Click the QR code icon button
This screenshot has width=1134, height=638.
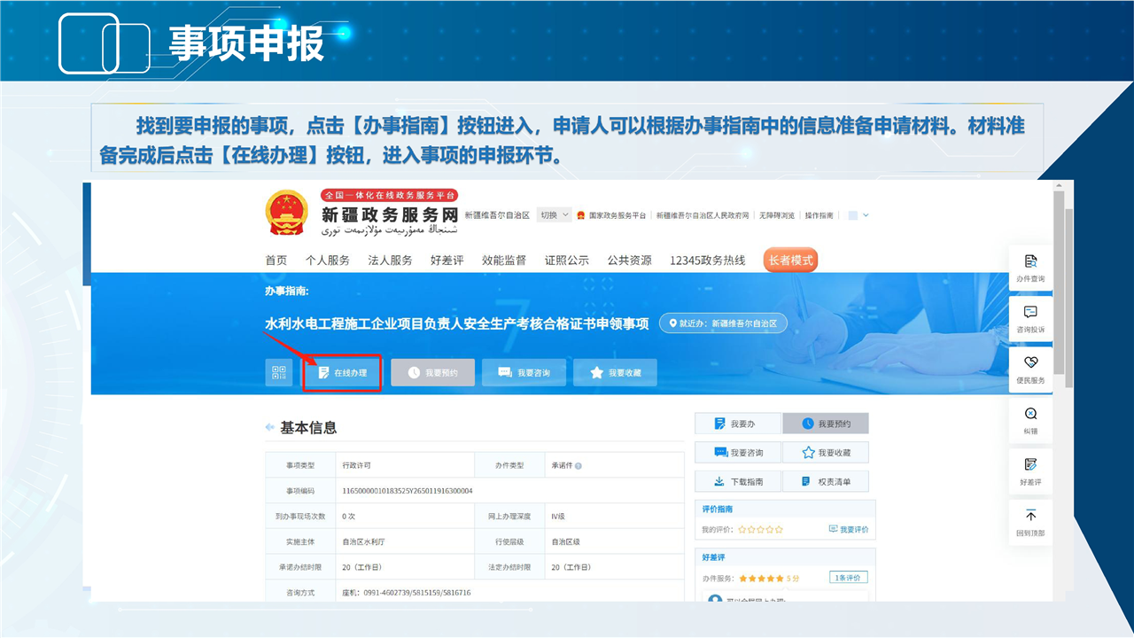click(x=279, y=373)
